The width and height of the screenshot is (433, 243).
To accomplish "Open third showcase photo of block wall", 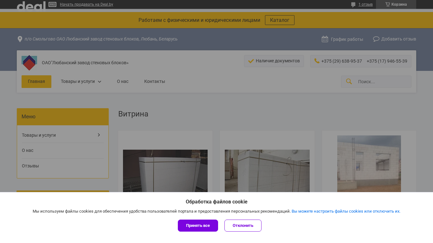I will 369,164.
